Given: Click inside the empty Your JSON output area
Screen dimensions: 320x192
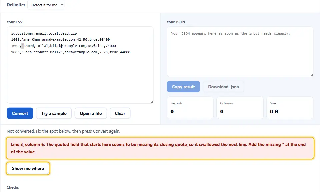Looking at the screenshot, I should click(x=240, y=52).
